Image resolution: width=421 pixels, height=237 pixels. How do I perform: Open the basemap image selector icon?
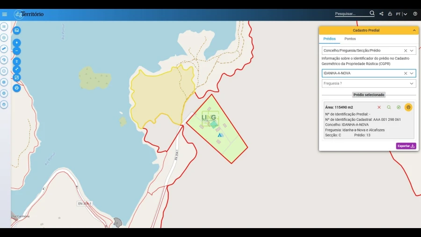17,30
